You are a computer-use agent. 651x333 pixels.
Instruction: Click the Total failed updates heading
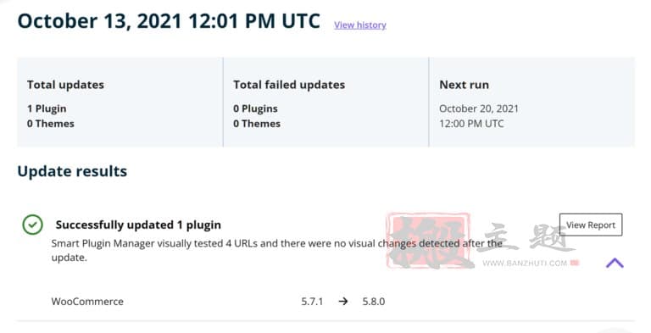point(289,85)
